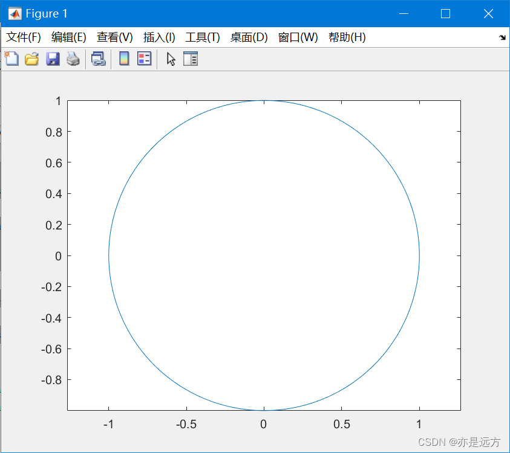
Task: Click the y-axis tick label 0.6
Action: tap(54, 163)
